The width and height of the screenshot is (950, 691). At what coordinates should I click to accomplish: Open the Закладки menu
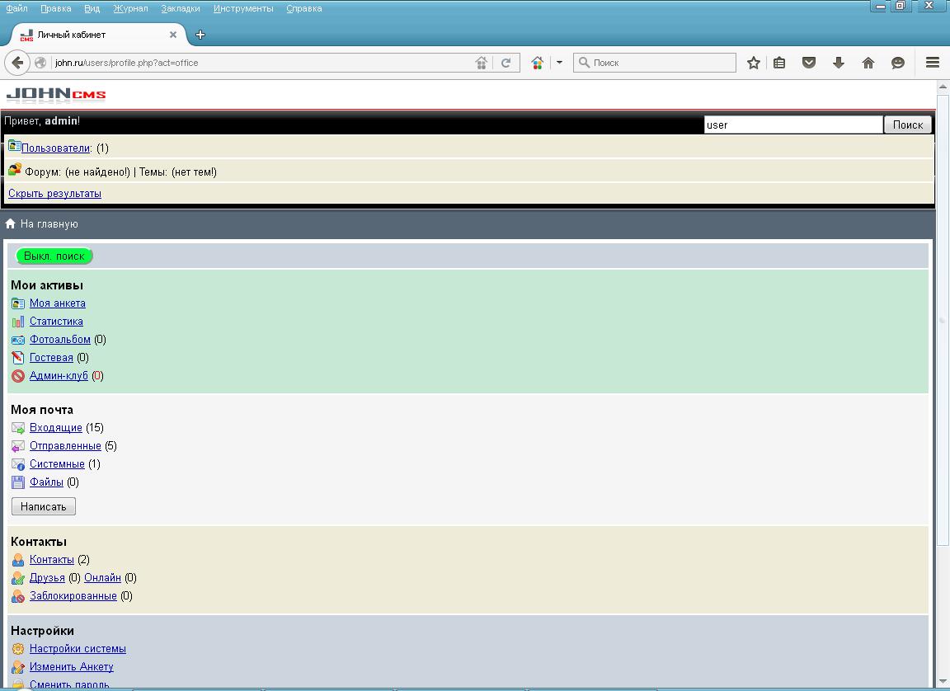click(x=181, y=8)
